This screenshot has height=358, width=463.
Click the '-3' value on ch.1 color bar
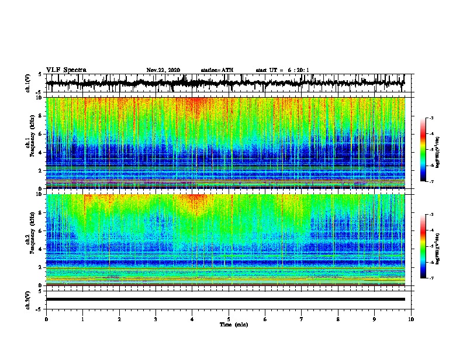click(431, 118)
